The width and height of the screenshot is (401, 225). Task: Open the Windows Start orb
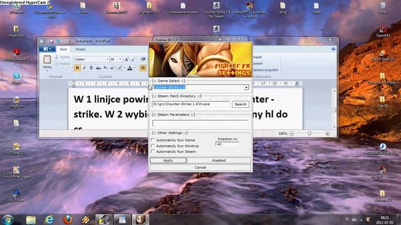[x=8, y=219]
